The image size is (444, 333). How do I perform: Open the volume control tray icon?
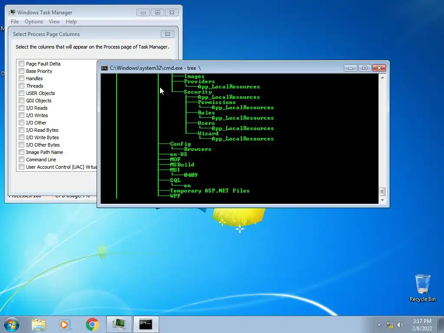click(400, 325)
